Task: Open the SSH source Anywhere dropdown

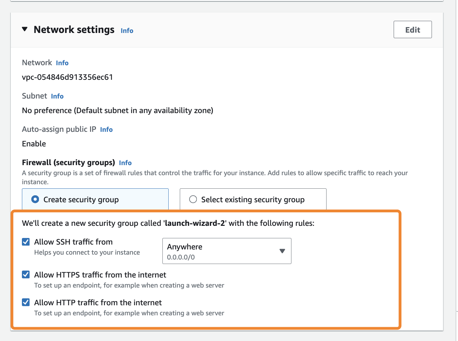Action: [227, 251]
